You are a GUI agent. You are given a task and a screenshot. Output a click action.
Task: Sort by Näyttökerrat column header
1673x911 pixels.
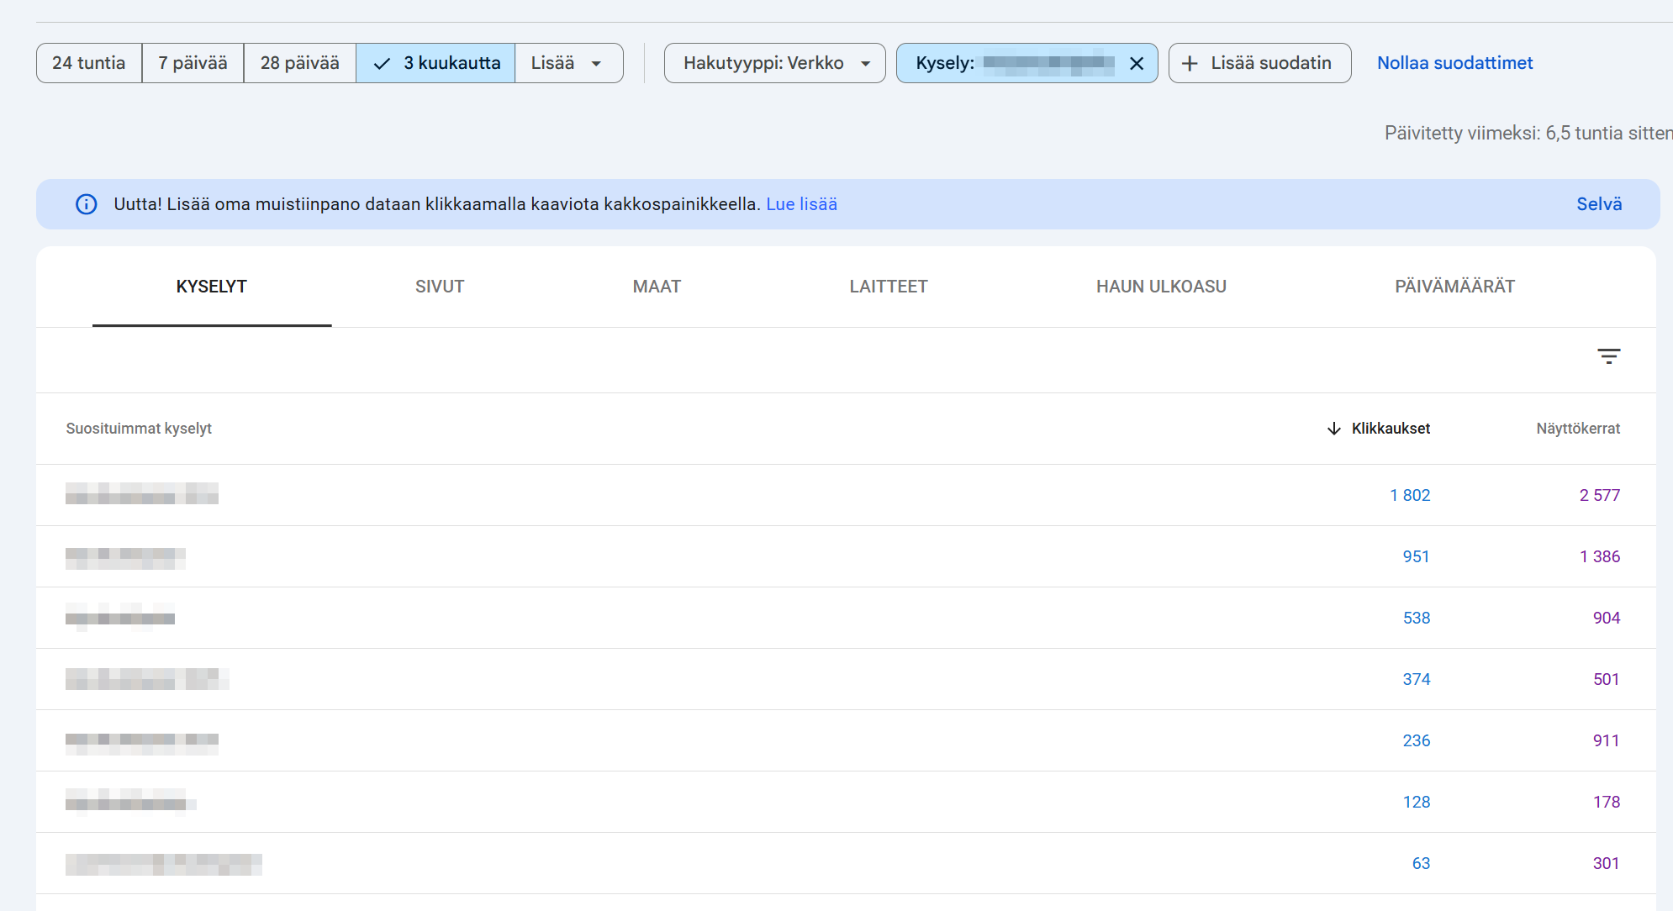(x=1577, y=429)
